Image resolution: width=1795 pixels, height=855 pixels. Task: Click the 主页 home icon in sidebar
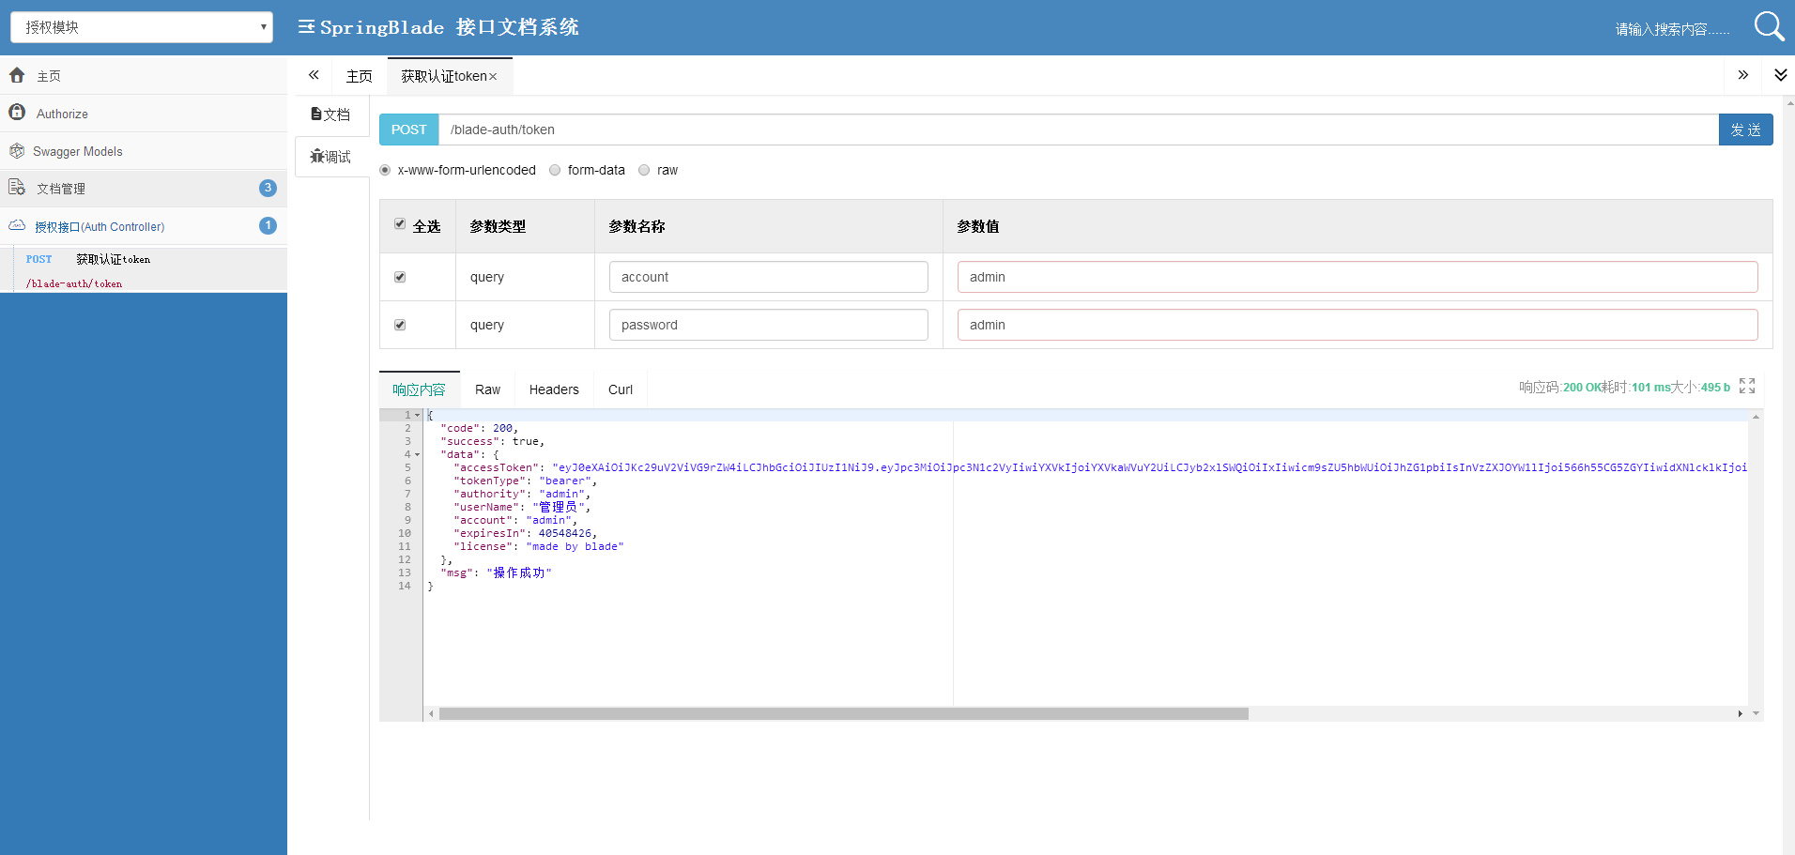tap(17, 75)
